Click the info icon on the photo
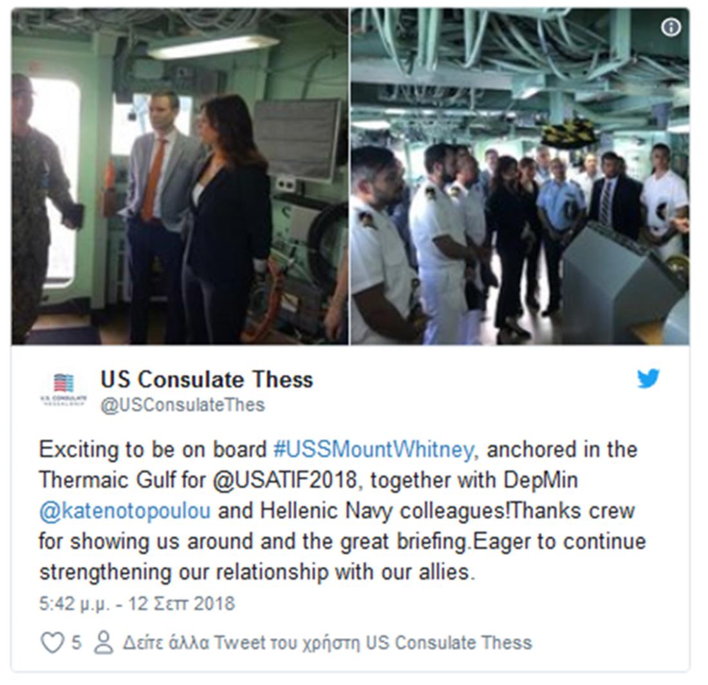Image resolution: width=708 pixels, height=685 pixels. click(671, 28)
